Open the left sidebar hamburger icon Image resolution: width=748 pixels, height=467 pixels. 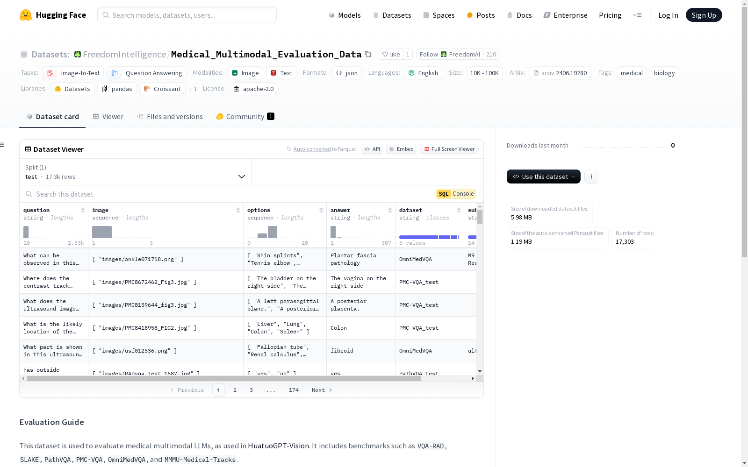point(2,145)
